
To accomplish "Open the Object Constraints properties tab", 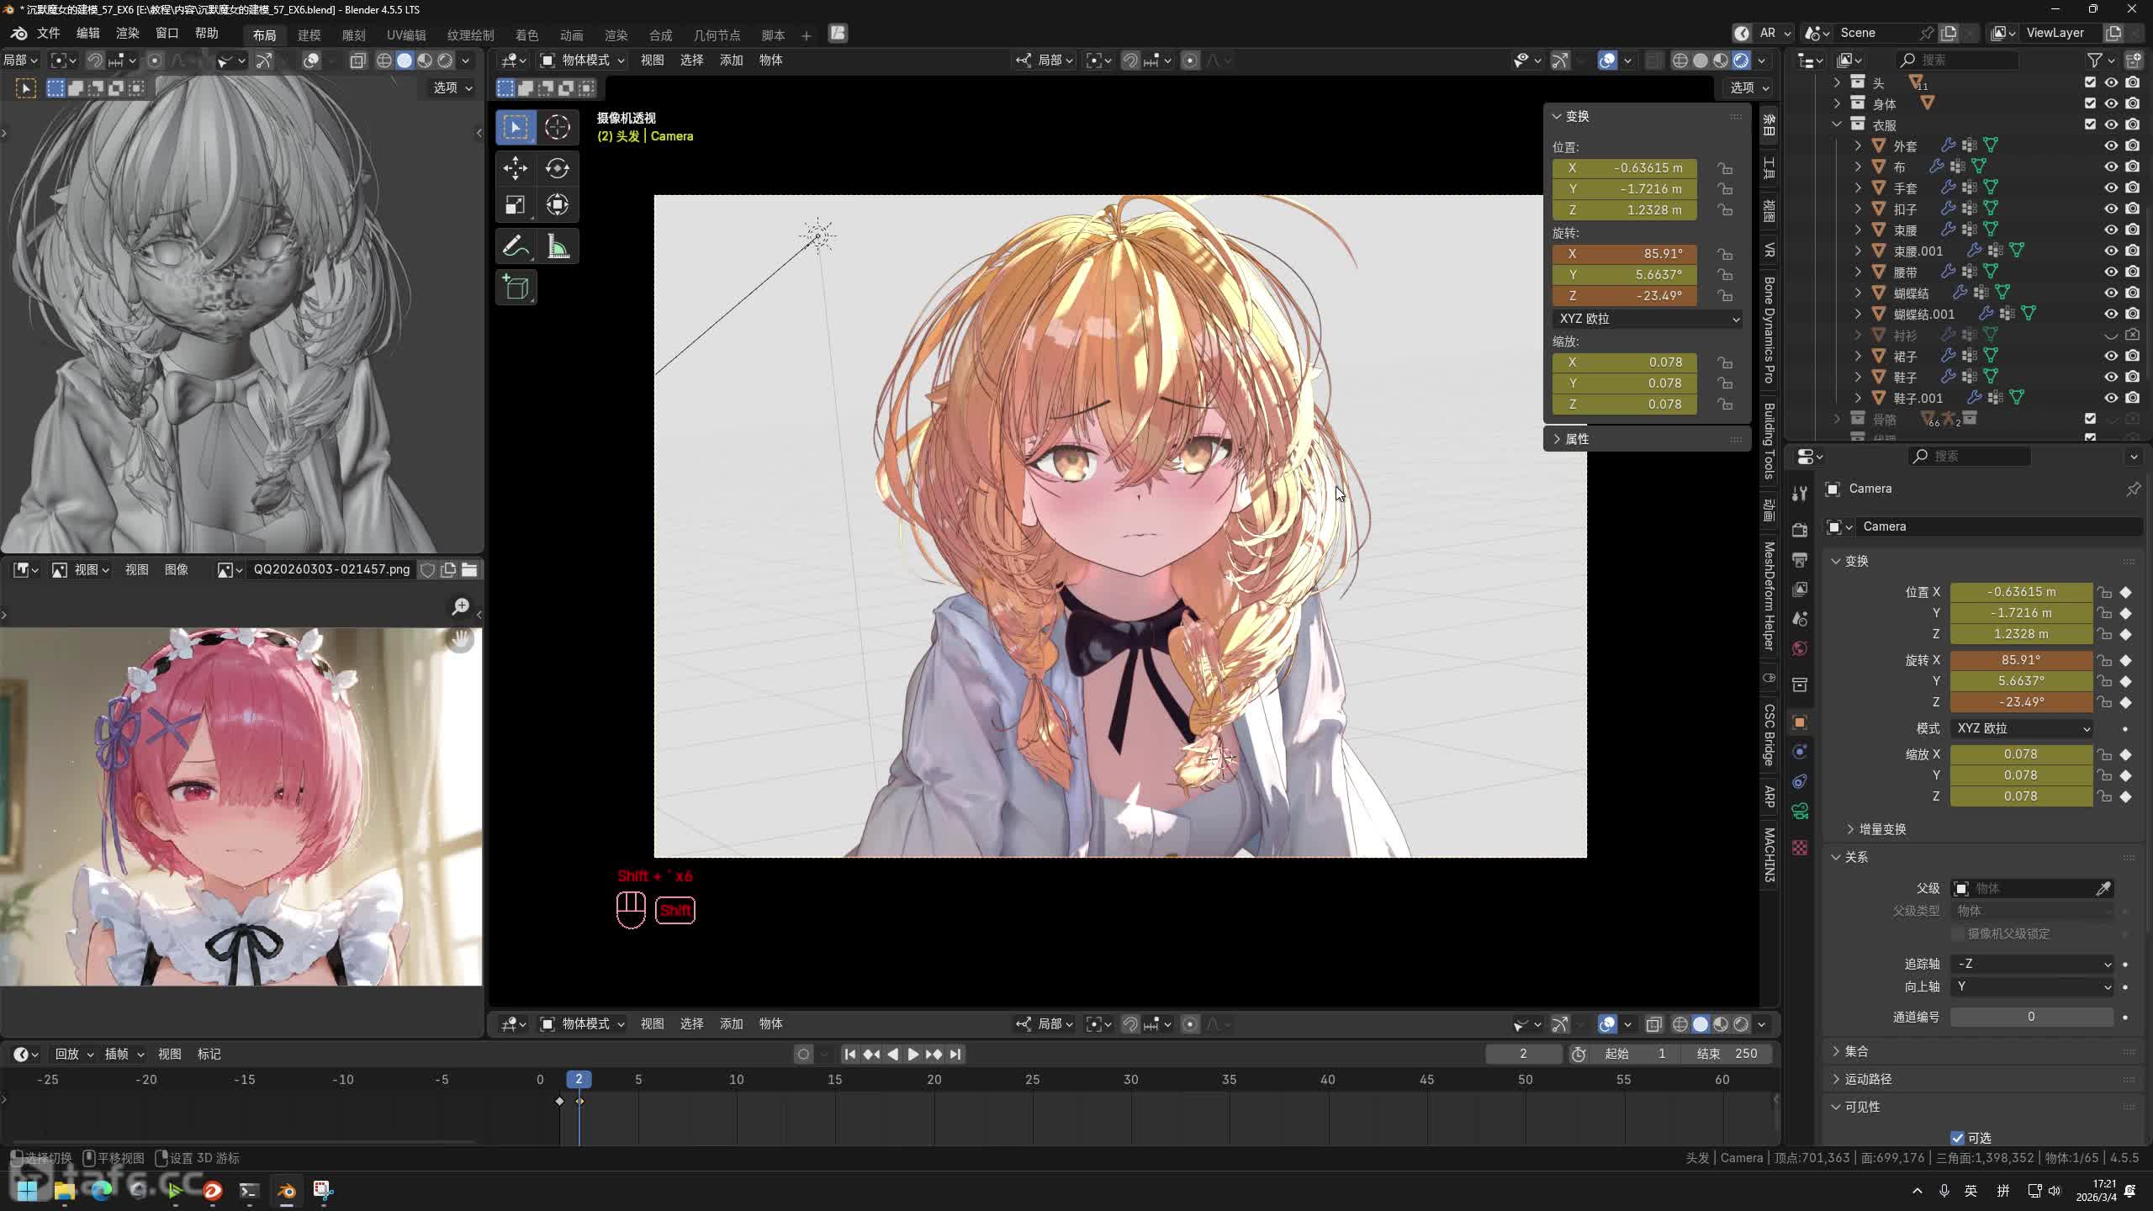I will coord(1800,781).
